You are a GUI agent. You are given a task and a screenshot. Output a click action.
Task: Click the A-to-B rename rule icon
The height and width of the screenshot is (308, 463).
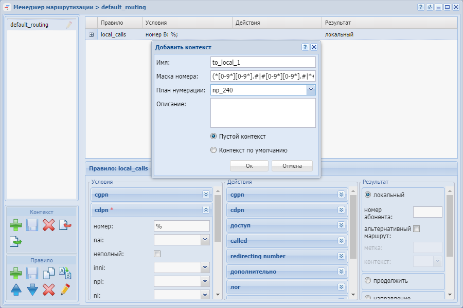coord(65,273)
